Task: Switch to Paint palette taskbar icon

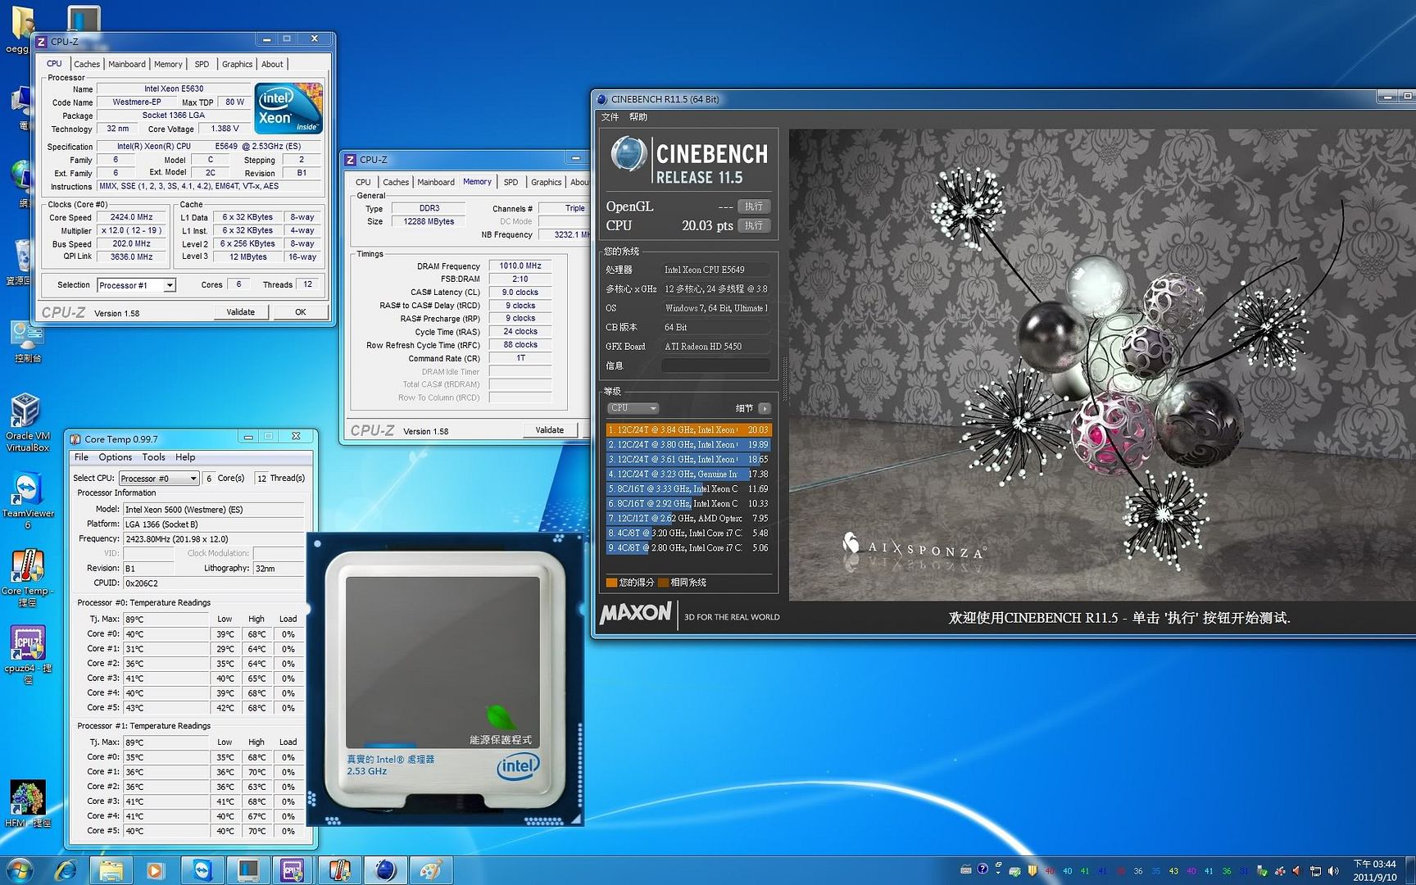Action: coord(431,869)
